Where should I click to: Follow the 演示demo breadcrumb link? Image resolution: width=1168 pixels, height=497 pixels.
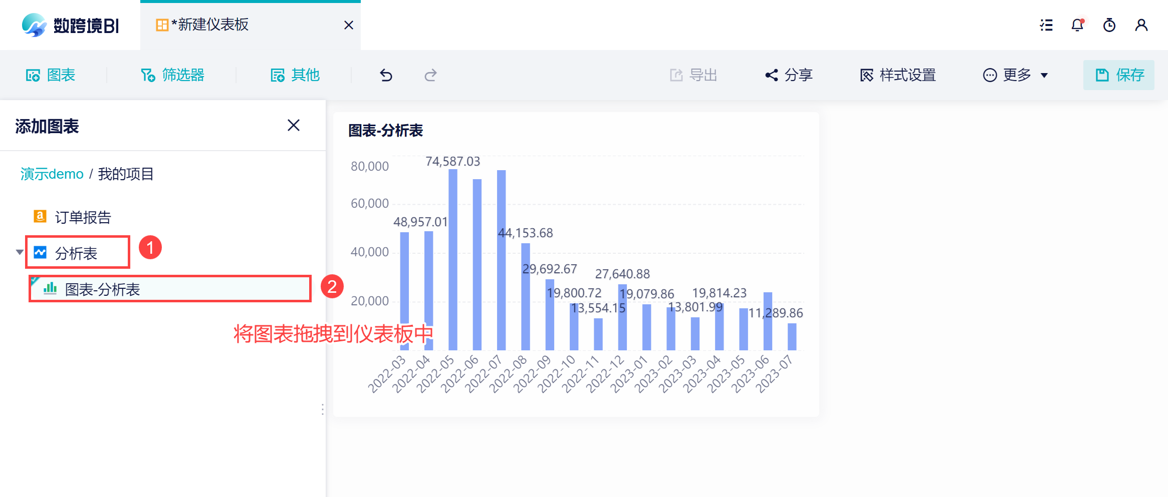[x=52, y=174]
